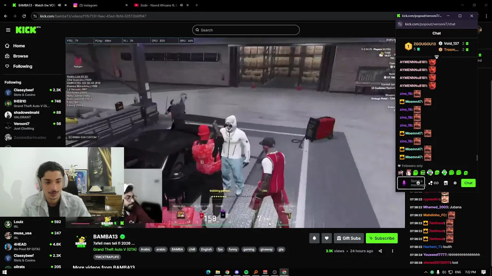Select the gaming tag
492x276 pixels.
coord(249,250)
